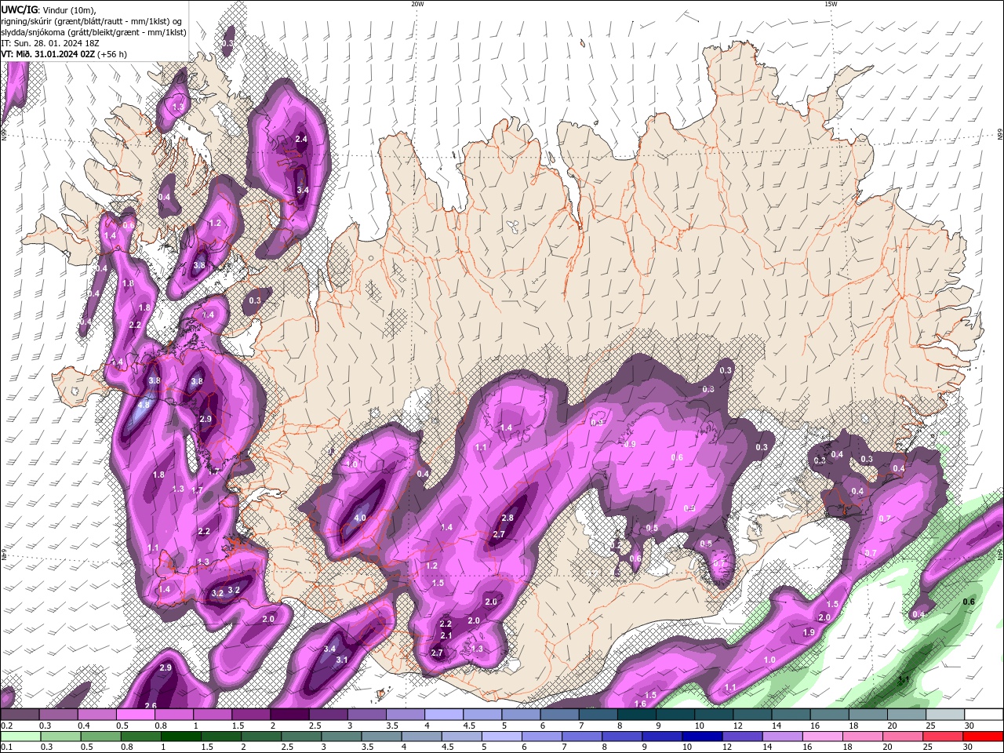Click the '(+56 h)' forecast offset text
Viewport: 1004px width, 753px height.
coord(113,54)
